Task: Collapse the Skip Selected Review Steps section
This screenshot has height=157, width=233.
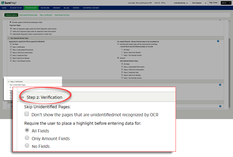Action: pyautogui.click(x=9, y=38)
